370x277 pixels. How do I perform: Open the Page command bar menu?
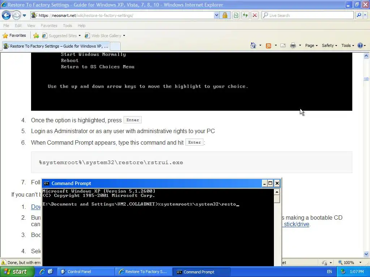coord(311,45)
